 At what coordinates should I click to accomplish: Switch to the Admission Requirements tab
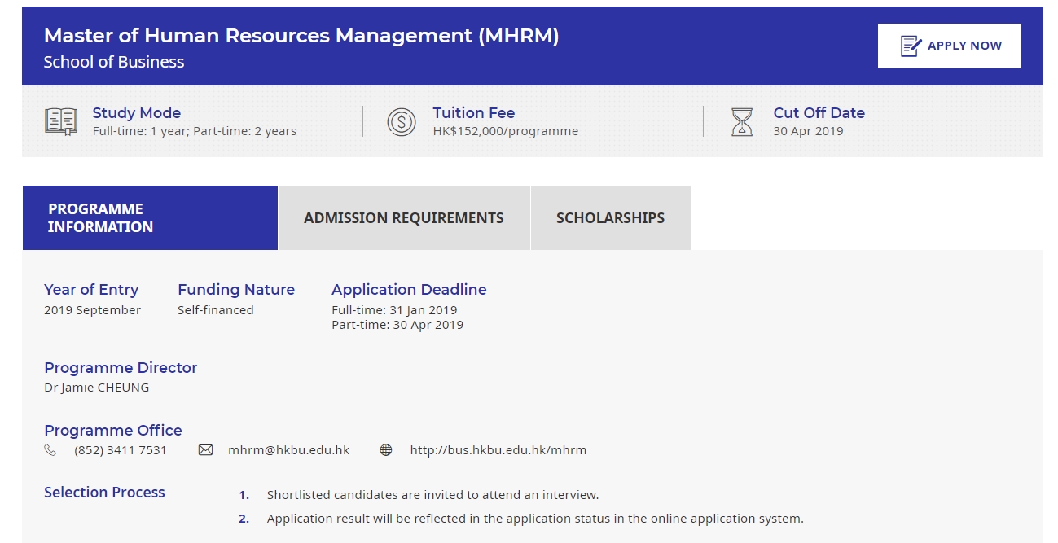tap(404, 218)
